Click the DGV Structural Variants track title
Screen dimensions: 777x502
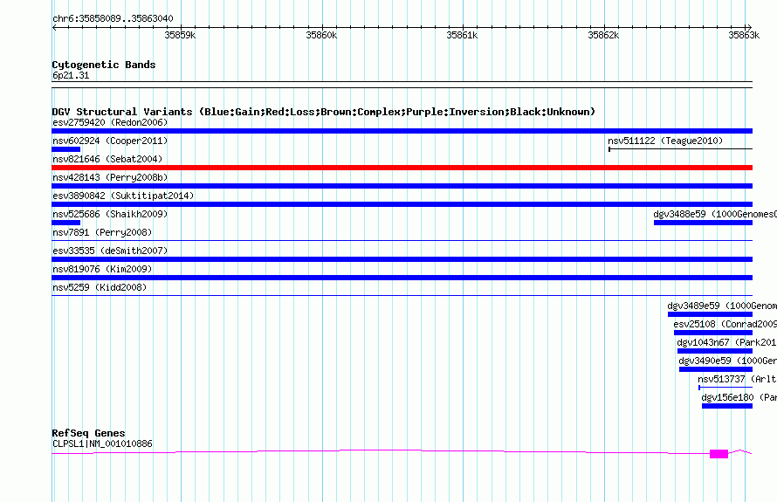[x=324, y=112]
